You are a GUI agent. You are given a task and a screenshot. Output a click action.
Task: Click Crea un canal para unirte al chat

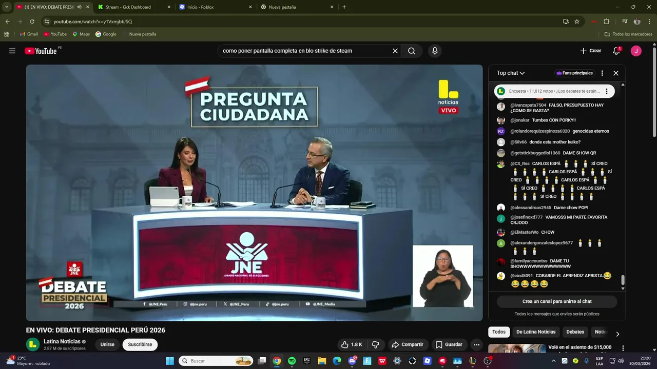(x=557, y=301)
